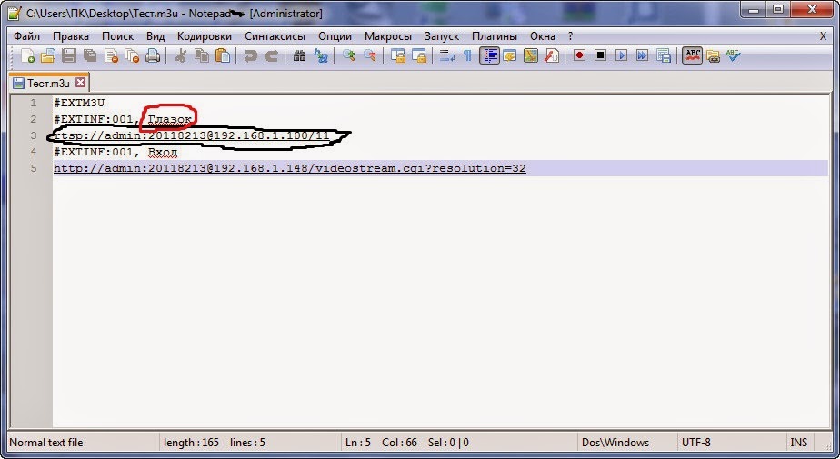Copy selection with Copy toolbar icon
840x459 pixels.
(x=202, y=55)
